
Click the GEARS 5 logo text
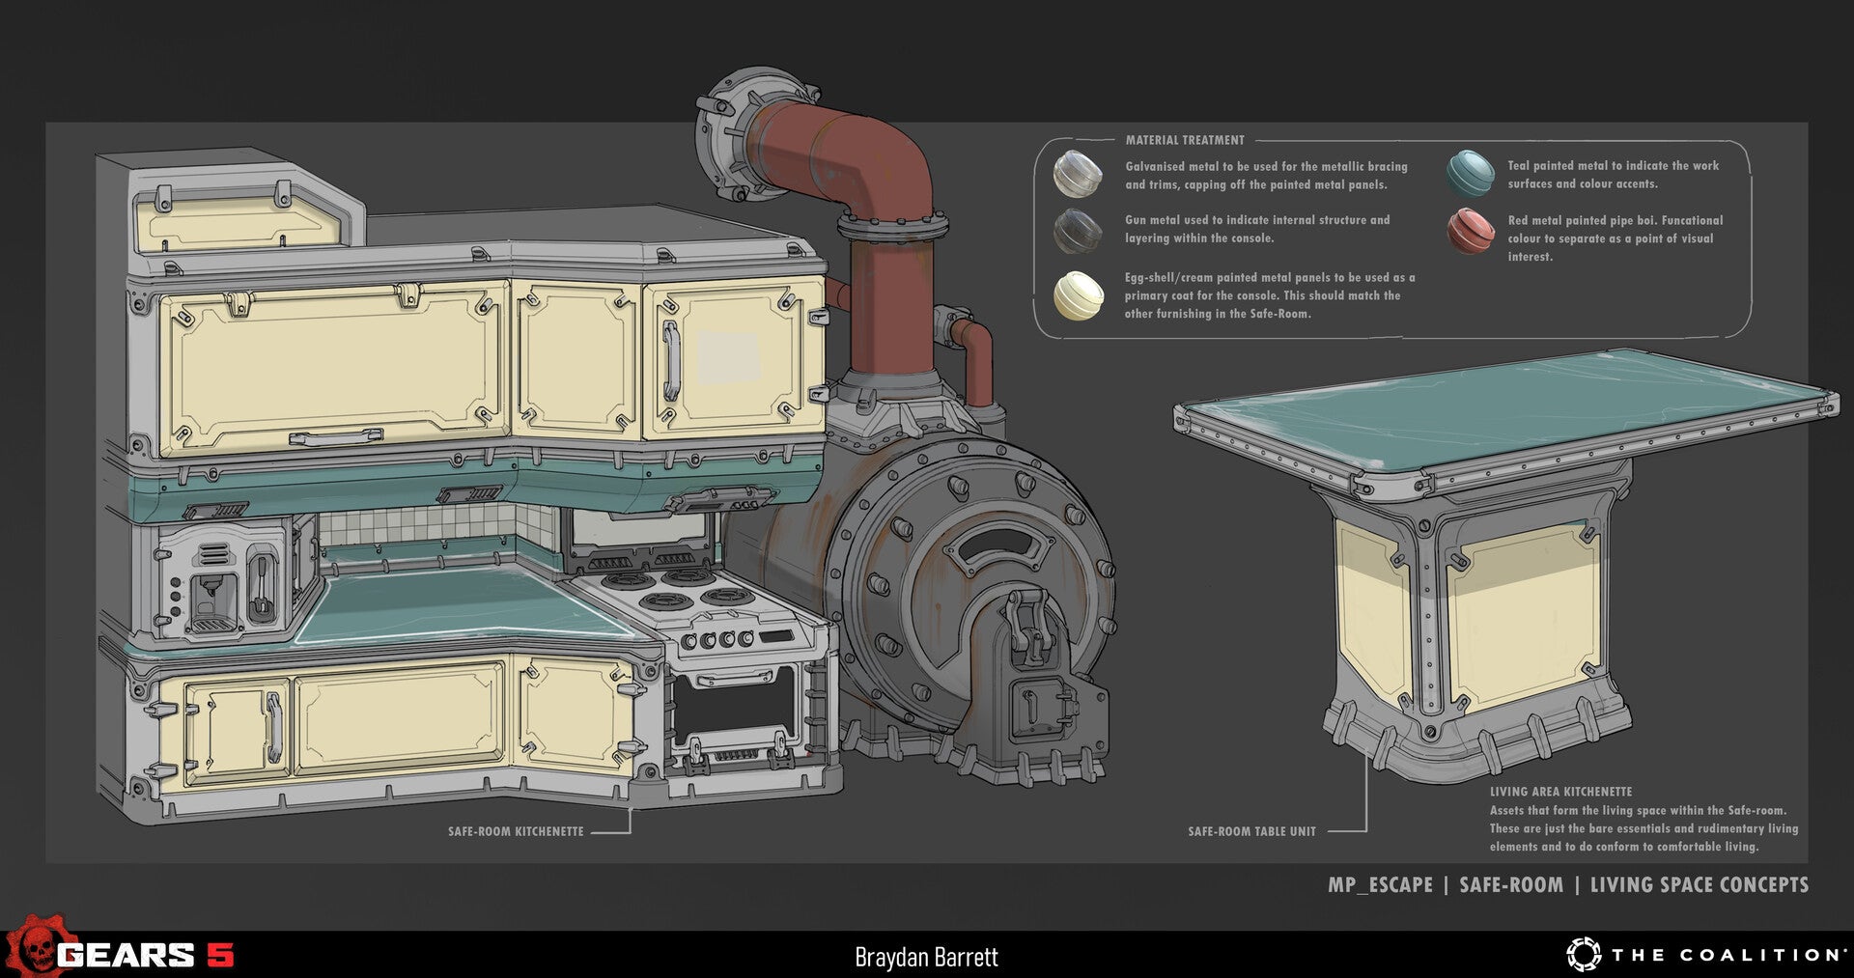[145, 956]
